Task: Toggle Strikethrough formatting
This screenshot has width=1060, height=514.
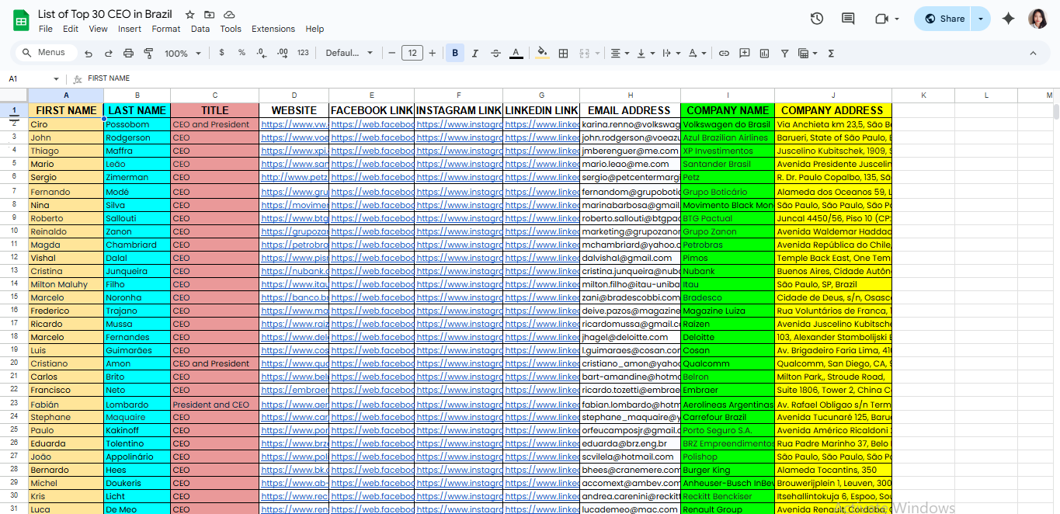Action: click(495, 54)
